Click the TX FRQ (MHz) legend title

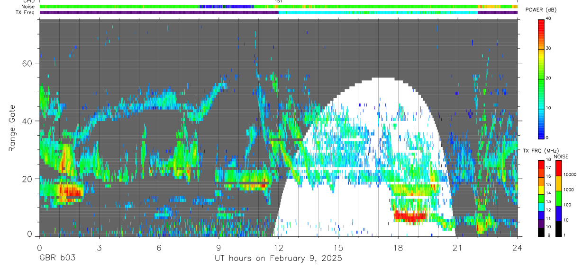point(541,151)
